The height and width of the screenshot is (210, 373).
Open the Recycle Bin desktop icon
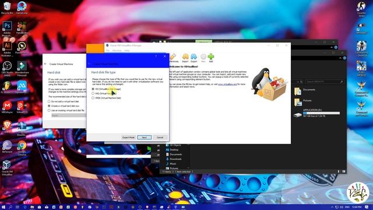7,8
